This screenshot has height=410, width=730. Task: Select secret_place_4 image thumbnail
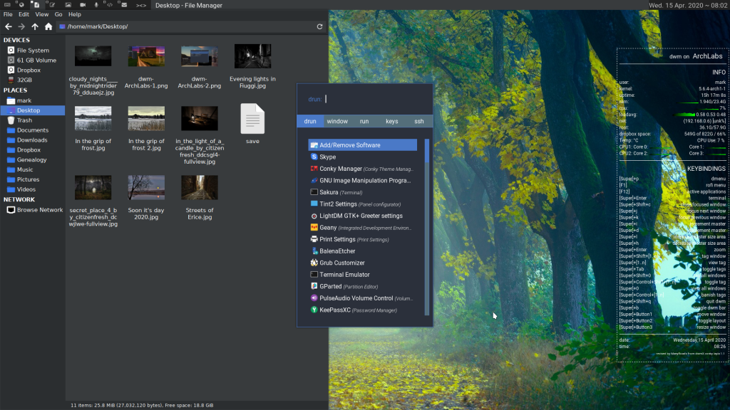[x=93, y=187]
